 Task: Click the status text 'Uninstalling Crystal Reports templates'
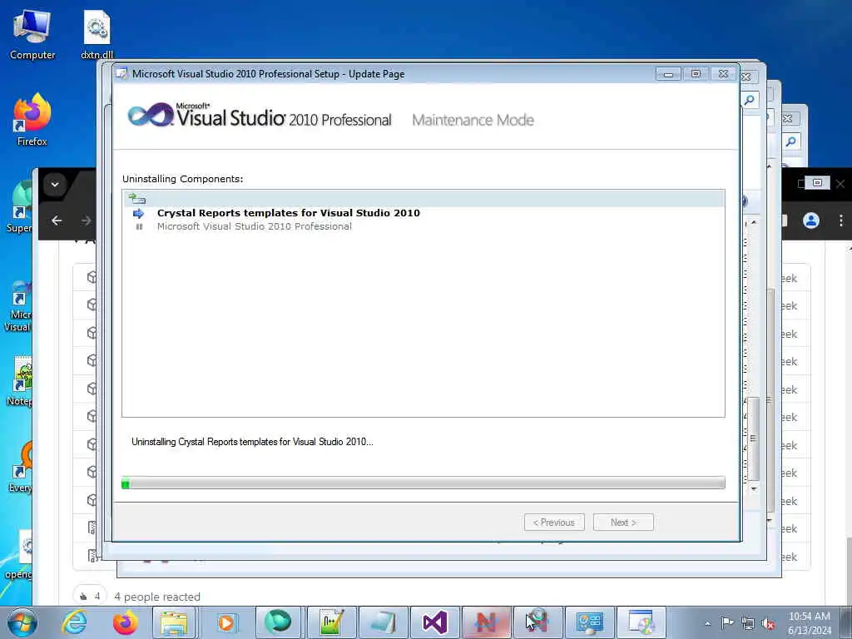point(252,442)
